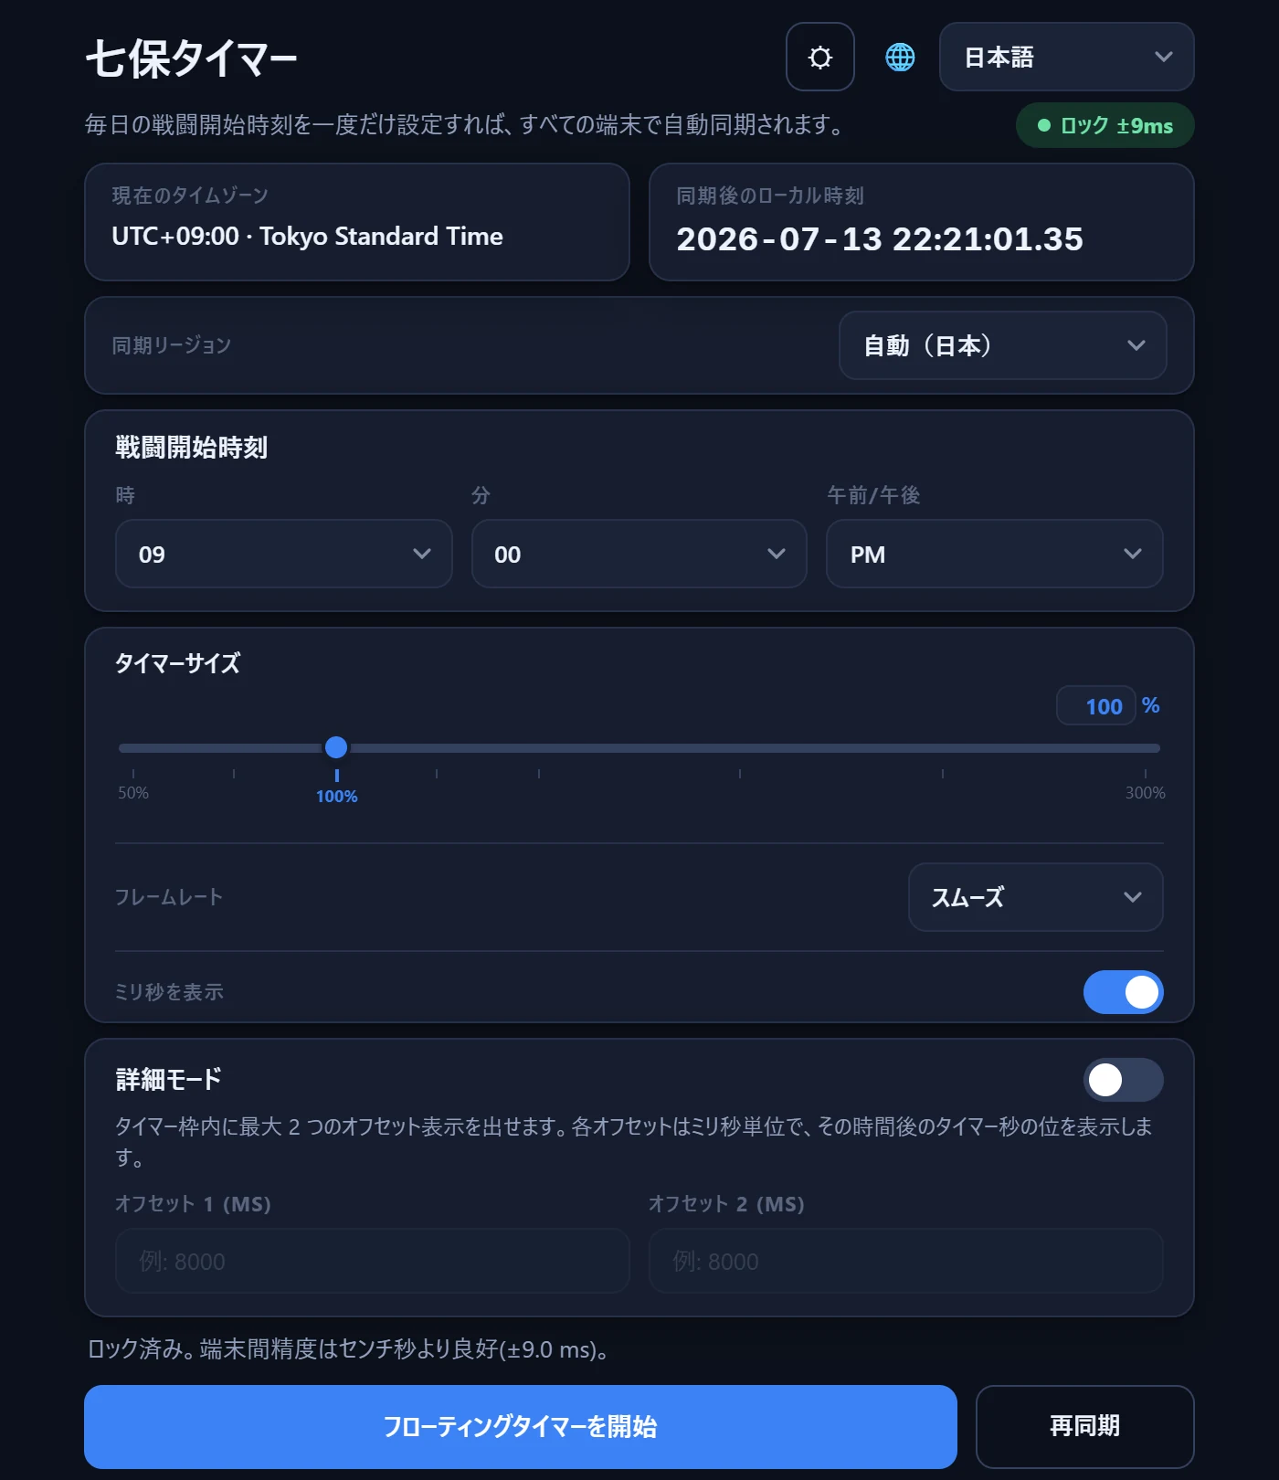Open the hour dropdown showing 09
This screenshot has height=1480, width=1279.
coord(284,554)
